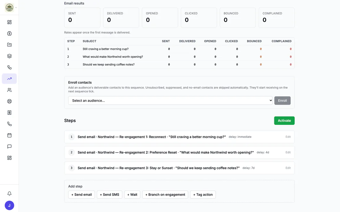Click the BOUNCED stat card
The height and width of the screenshot is (212, 340).
pos(238,18)
